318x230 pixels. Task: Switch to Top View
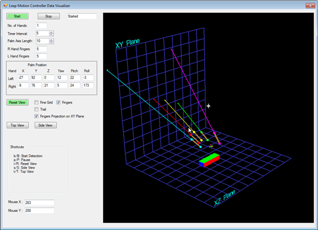click(17, 125)
